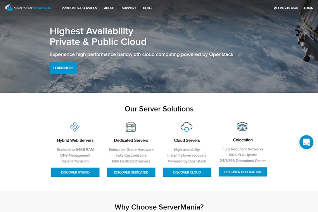Viewport: 318px width, 212px height.
Task: Click the Fully Redunant Networks text
Action: (x=243, y=149)
